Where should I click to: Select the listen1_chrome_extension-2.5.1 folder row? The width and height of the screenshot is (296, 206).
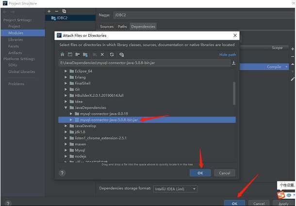[x=147, y=138]
